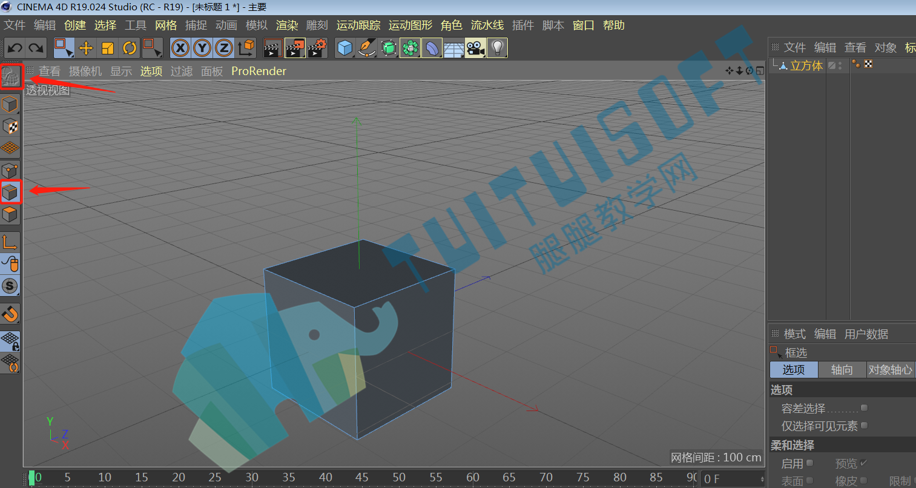The height and width of the screenshot is (488, 916).
Task: Open the 文件 menu in the main menu bar
Action: coord(15,25)
